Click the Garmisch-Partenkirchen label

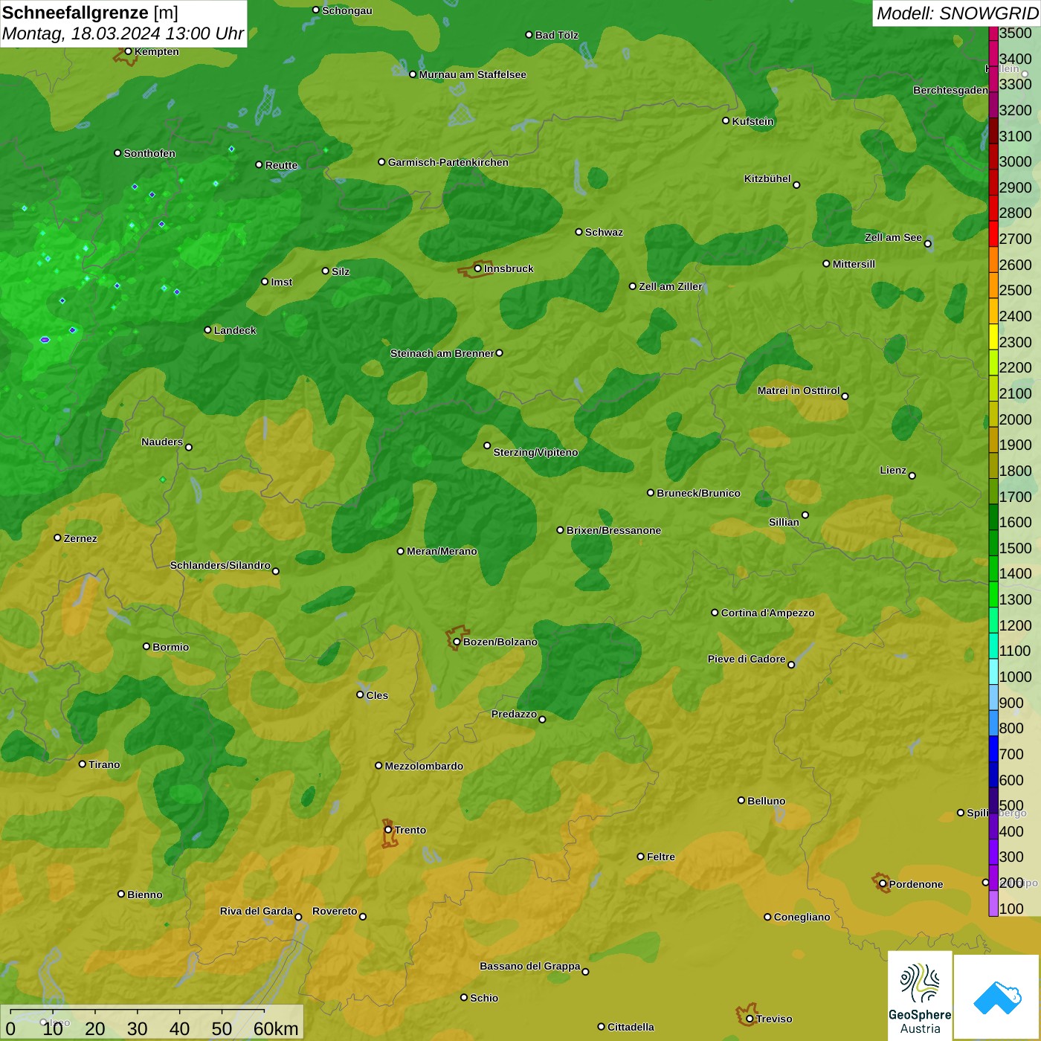click(x=448, y=162)
